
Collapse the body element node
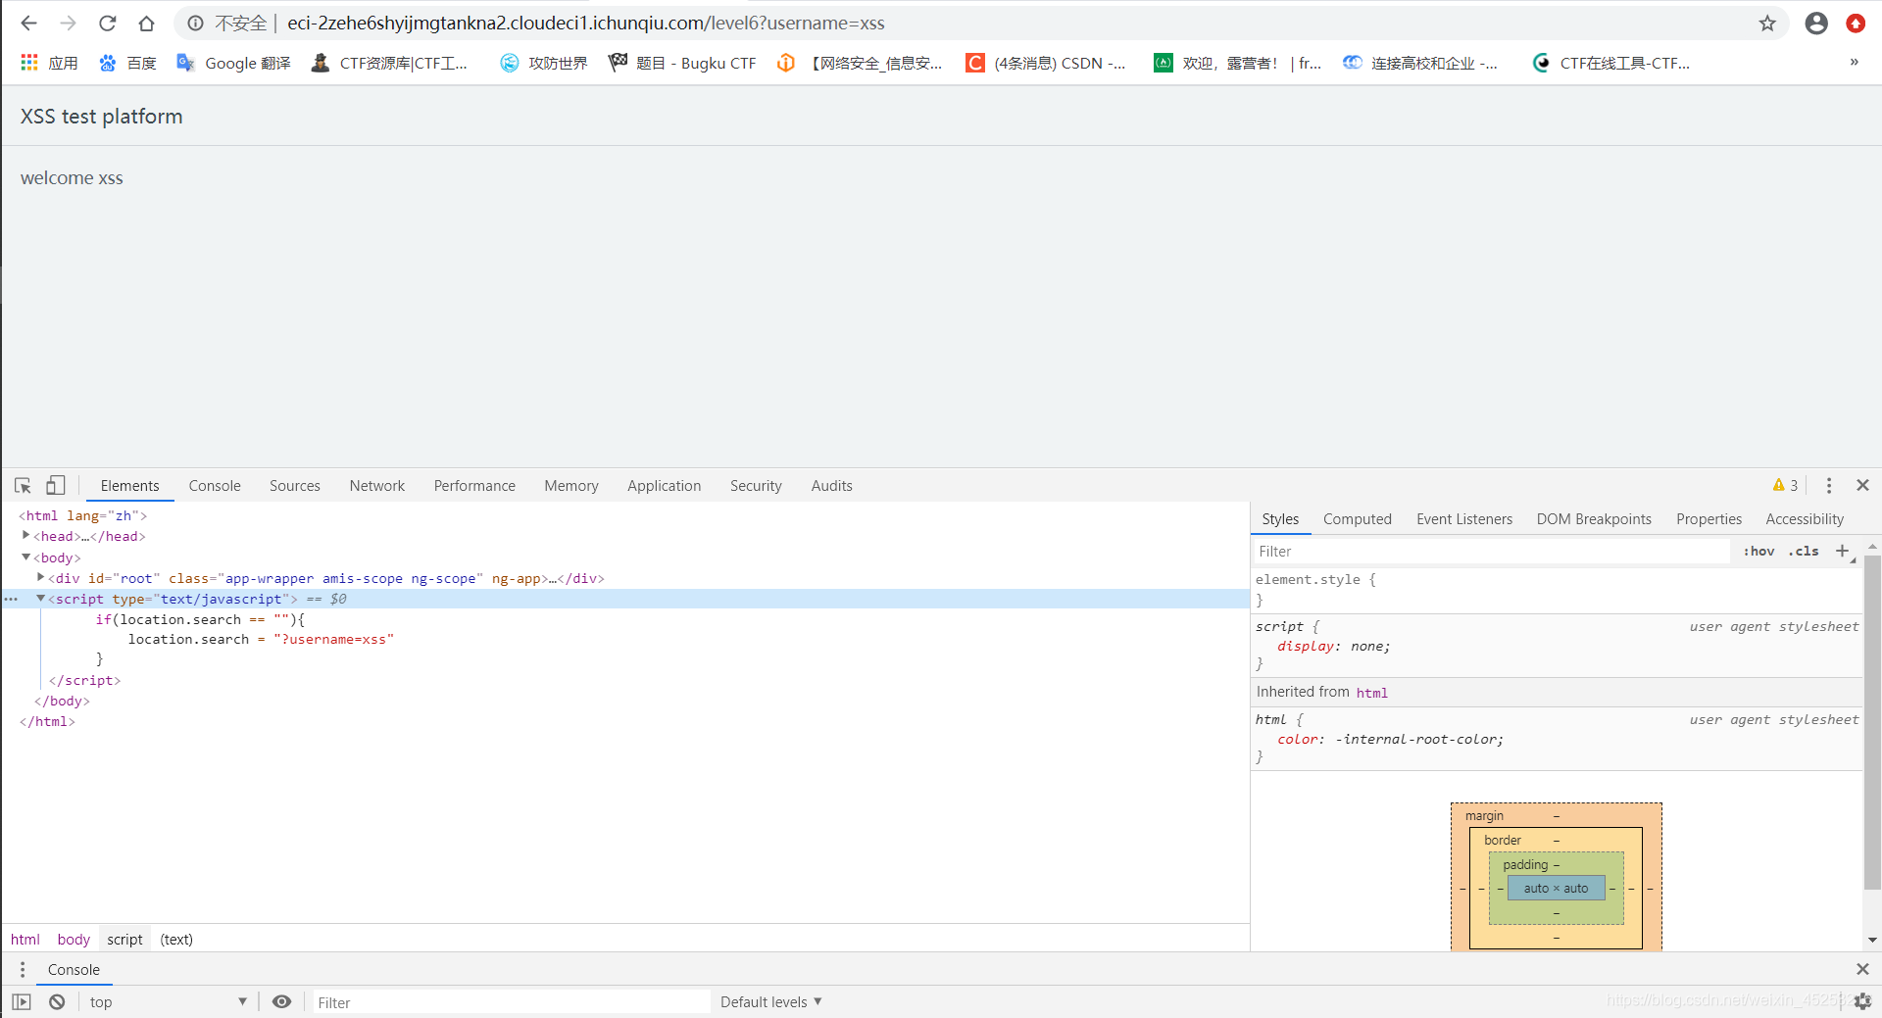point(25,557)
